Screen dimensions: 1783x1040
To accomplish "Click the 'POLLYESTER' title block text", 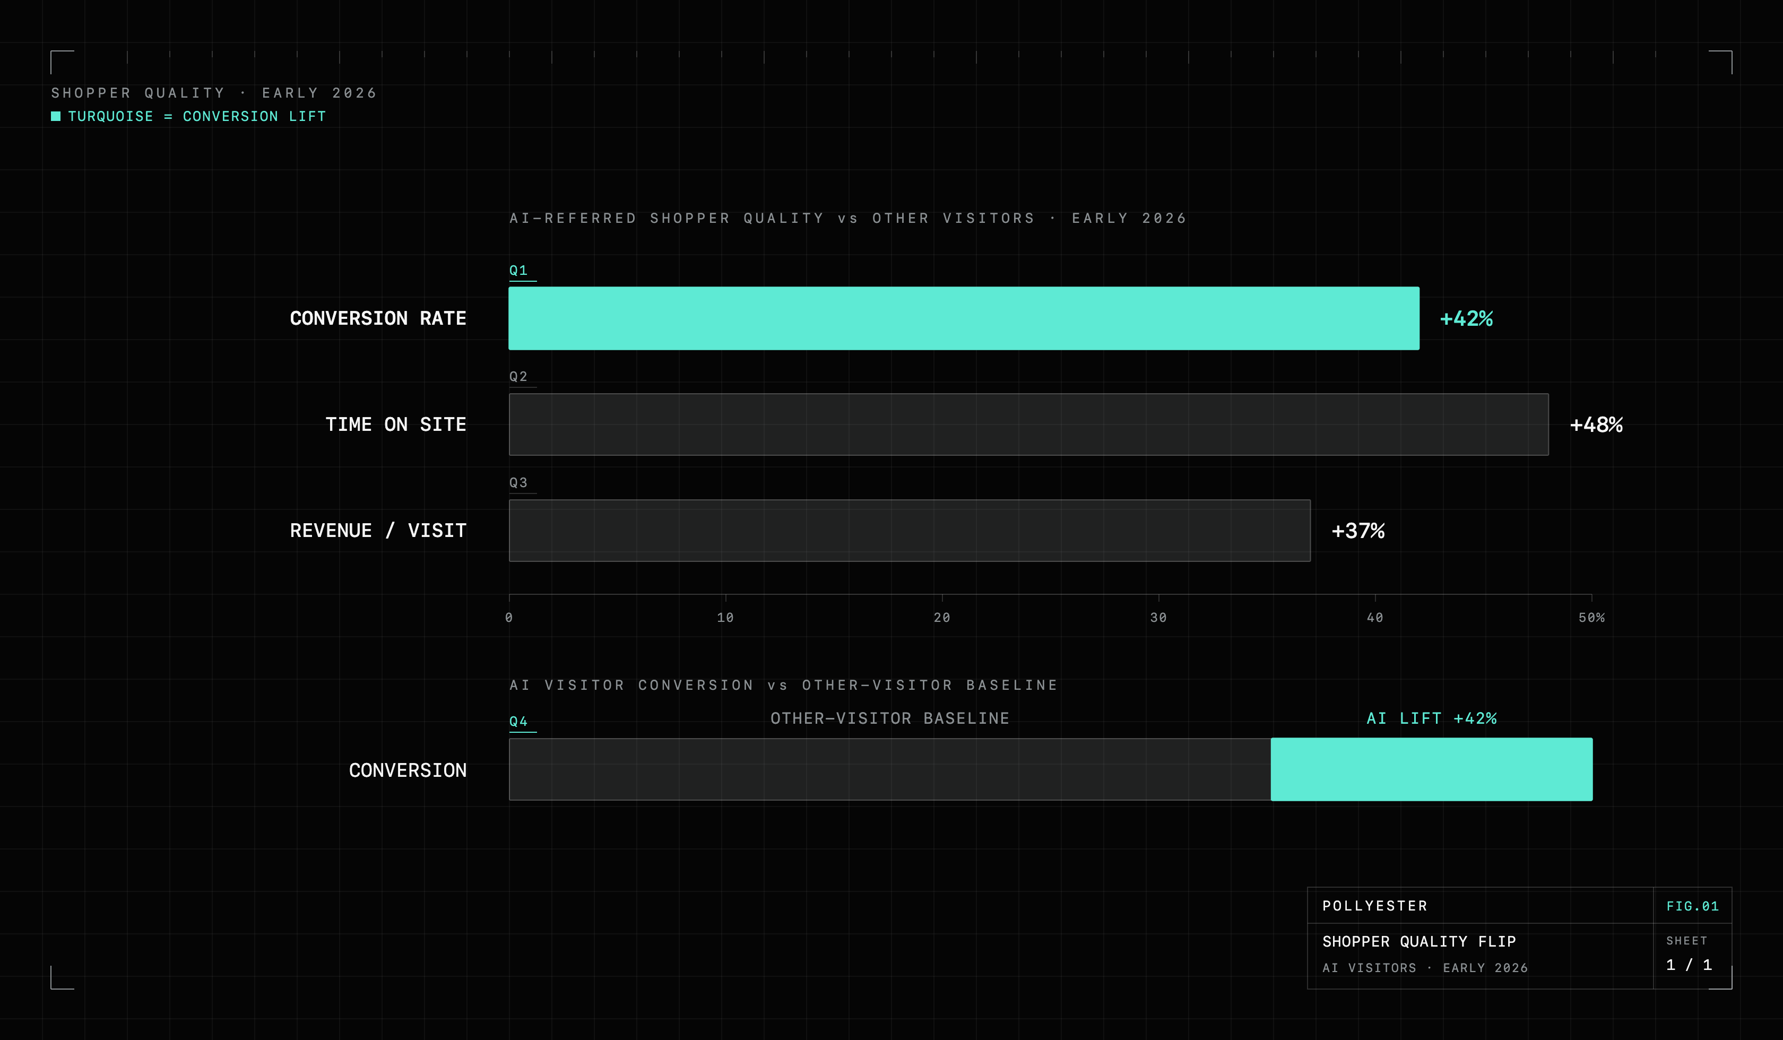I will pyautogui.click(x=1375, y=906).
